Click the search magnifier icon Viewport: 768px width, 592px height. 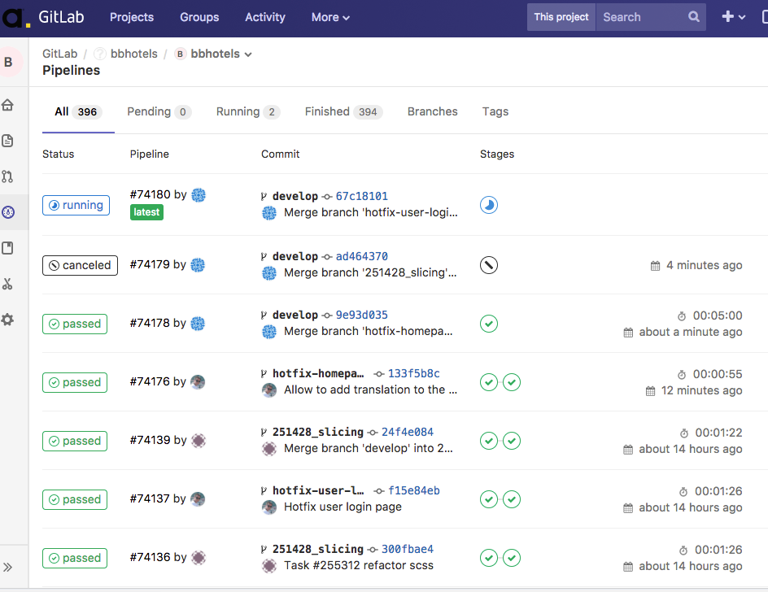pyautogui.click(x=693, y=16)
